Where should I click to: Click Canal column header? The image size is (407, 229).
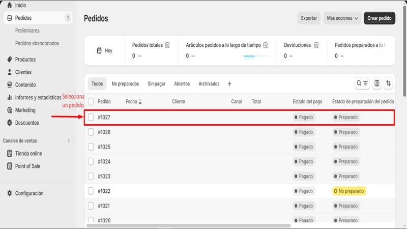(x=237, y=102)
